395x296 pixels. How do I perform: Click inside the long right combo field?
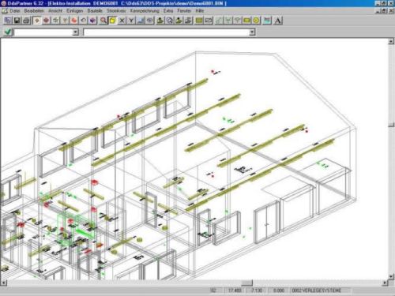tap(167, 32)
